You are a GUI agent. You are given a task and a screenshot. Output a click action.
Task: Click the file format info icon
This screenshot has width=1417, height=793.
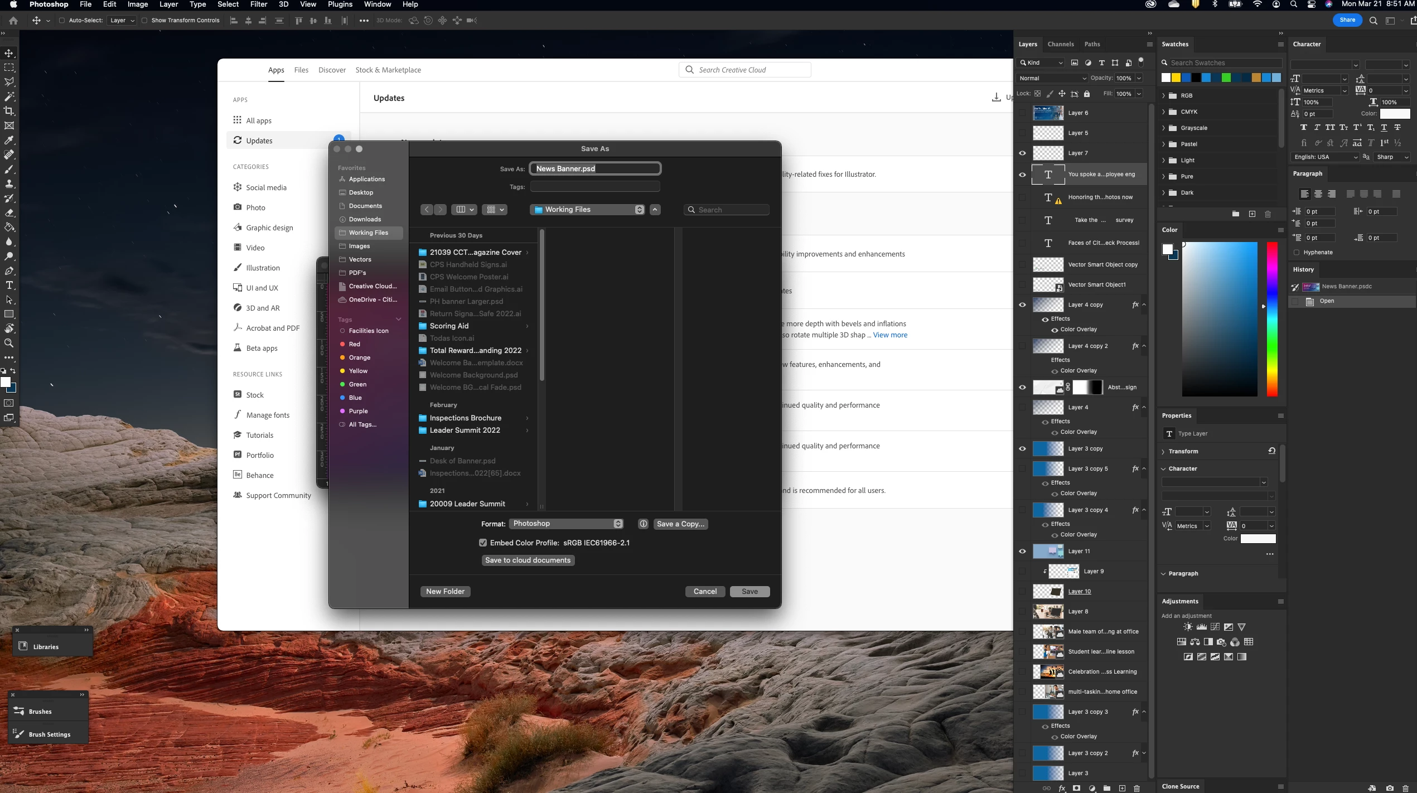coord(643,524)
